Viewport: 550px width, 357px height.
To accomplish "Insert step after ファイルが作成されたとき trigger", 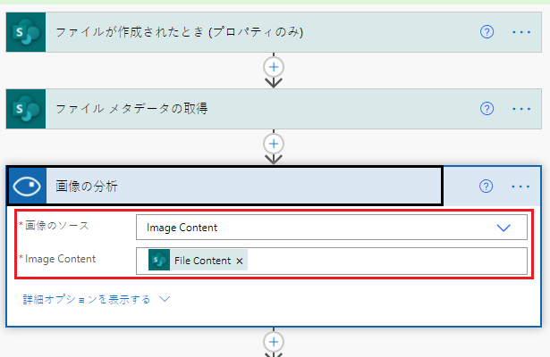I will click(274, 67).
